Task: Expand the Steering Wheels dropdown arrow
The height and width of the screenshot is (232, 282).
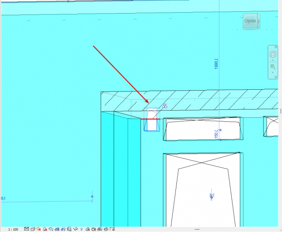Action: click(x=273, y=60)
